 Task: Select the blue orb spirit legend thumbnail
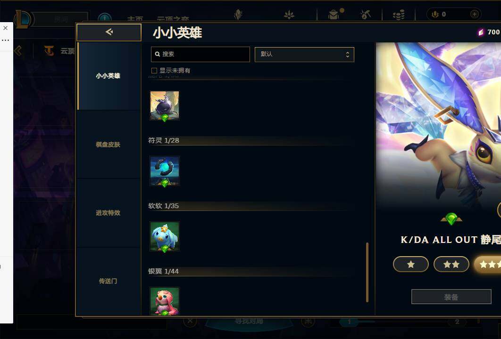(x=165, y=171)
